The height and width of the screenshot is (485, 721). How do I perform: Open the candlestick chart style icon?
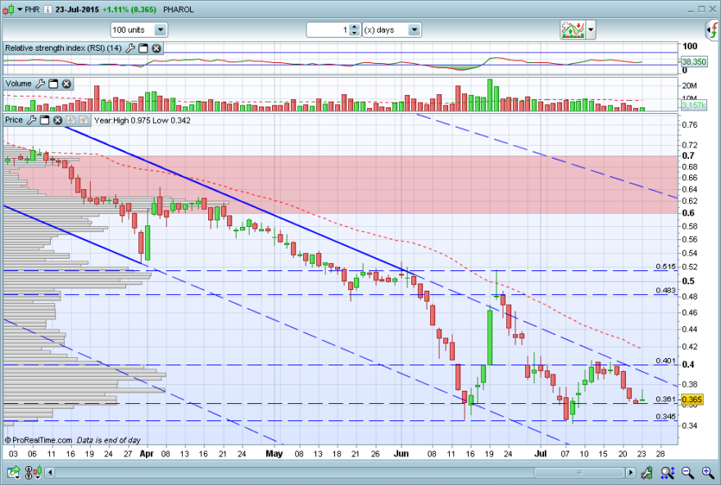coord(8,9)
